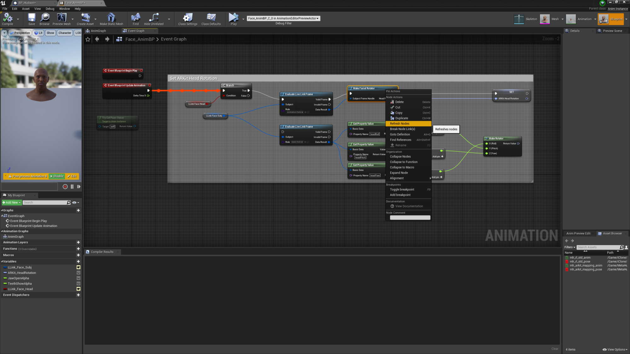The width and height of the screenshot is (630, 354).
Task: Select Refresh Nodes in context menu
Action: [x=408, y=124]
